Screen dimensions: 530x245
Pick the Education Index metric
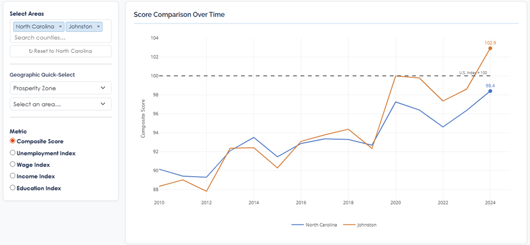(x=13, y=188)
